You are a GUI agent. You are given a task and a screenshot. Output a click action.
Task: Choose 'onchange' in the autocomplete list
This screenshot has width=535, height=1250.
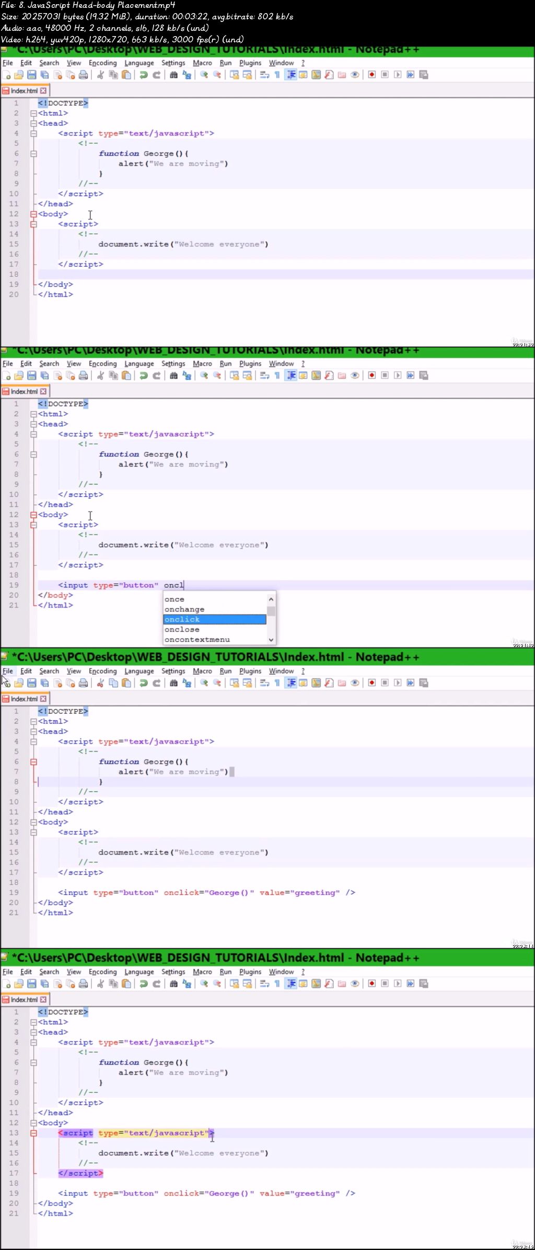(x=215, y=609)
